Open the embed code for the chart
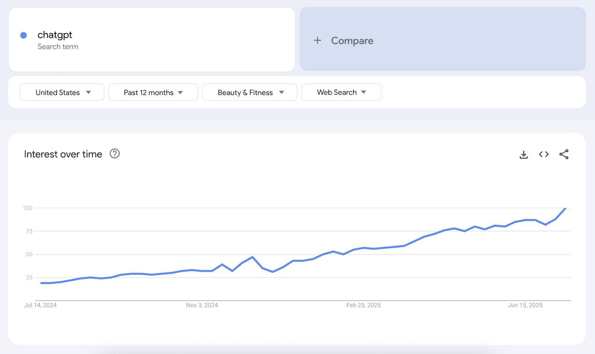This screenshot has height=354, width=595. point(543,154)
